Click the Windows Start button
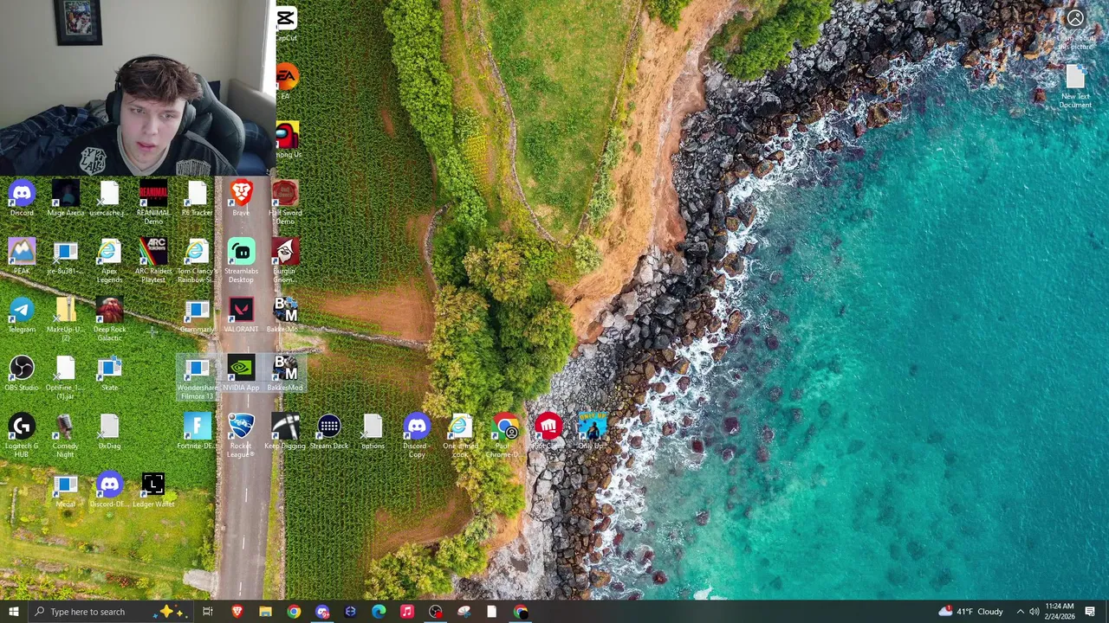This screenshot has height=623, width=1109. point(13,612)
